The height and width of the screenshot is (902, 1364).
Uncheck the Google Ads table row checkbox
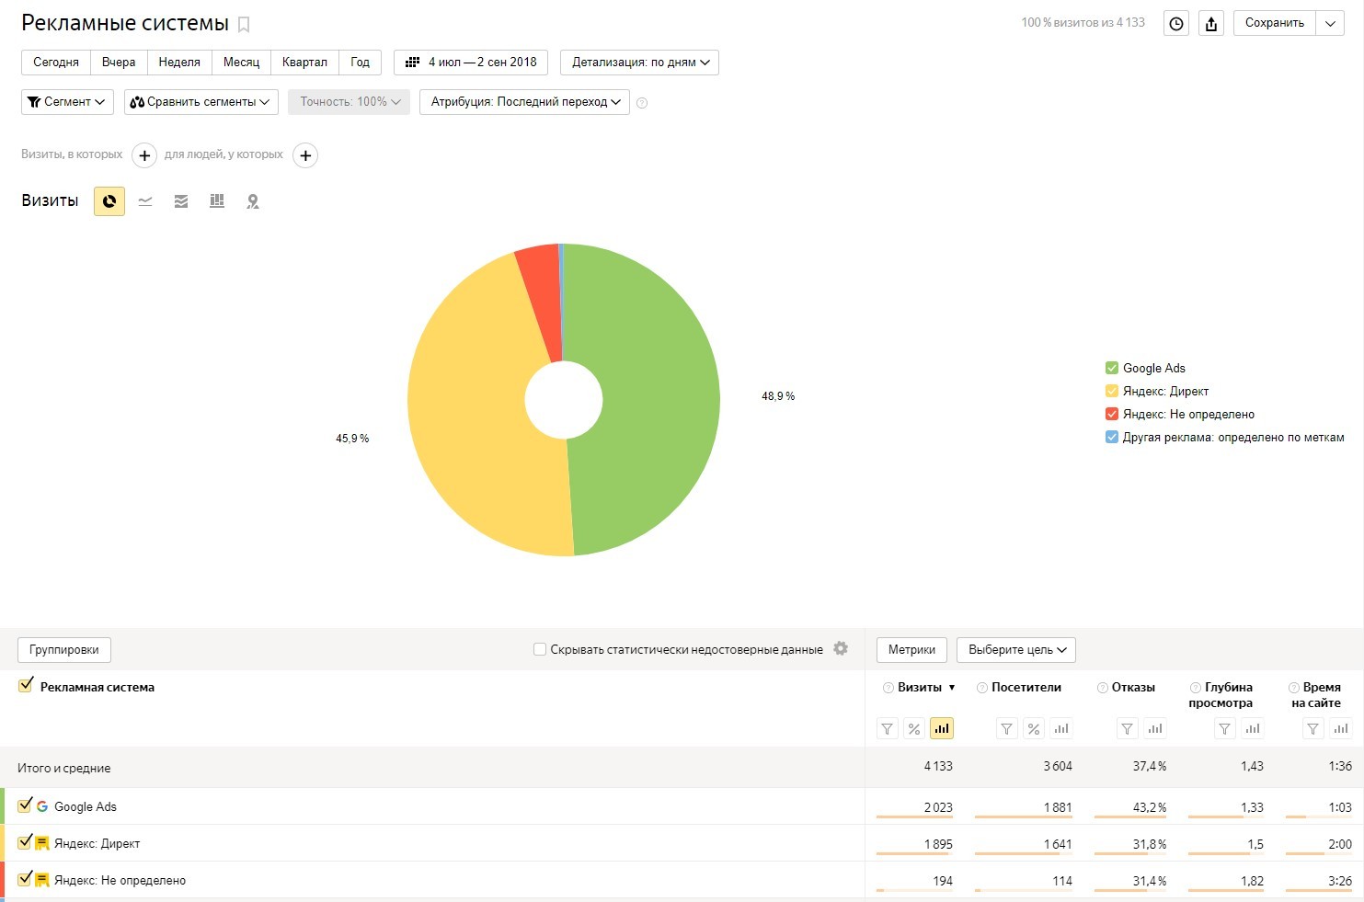pyautogui.click(x=25, y=805)
